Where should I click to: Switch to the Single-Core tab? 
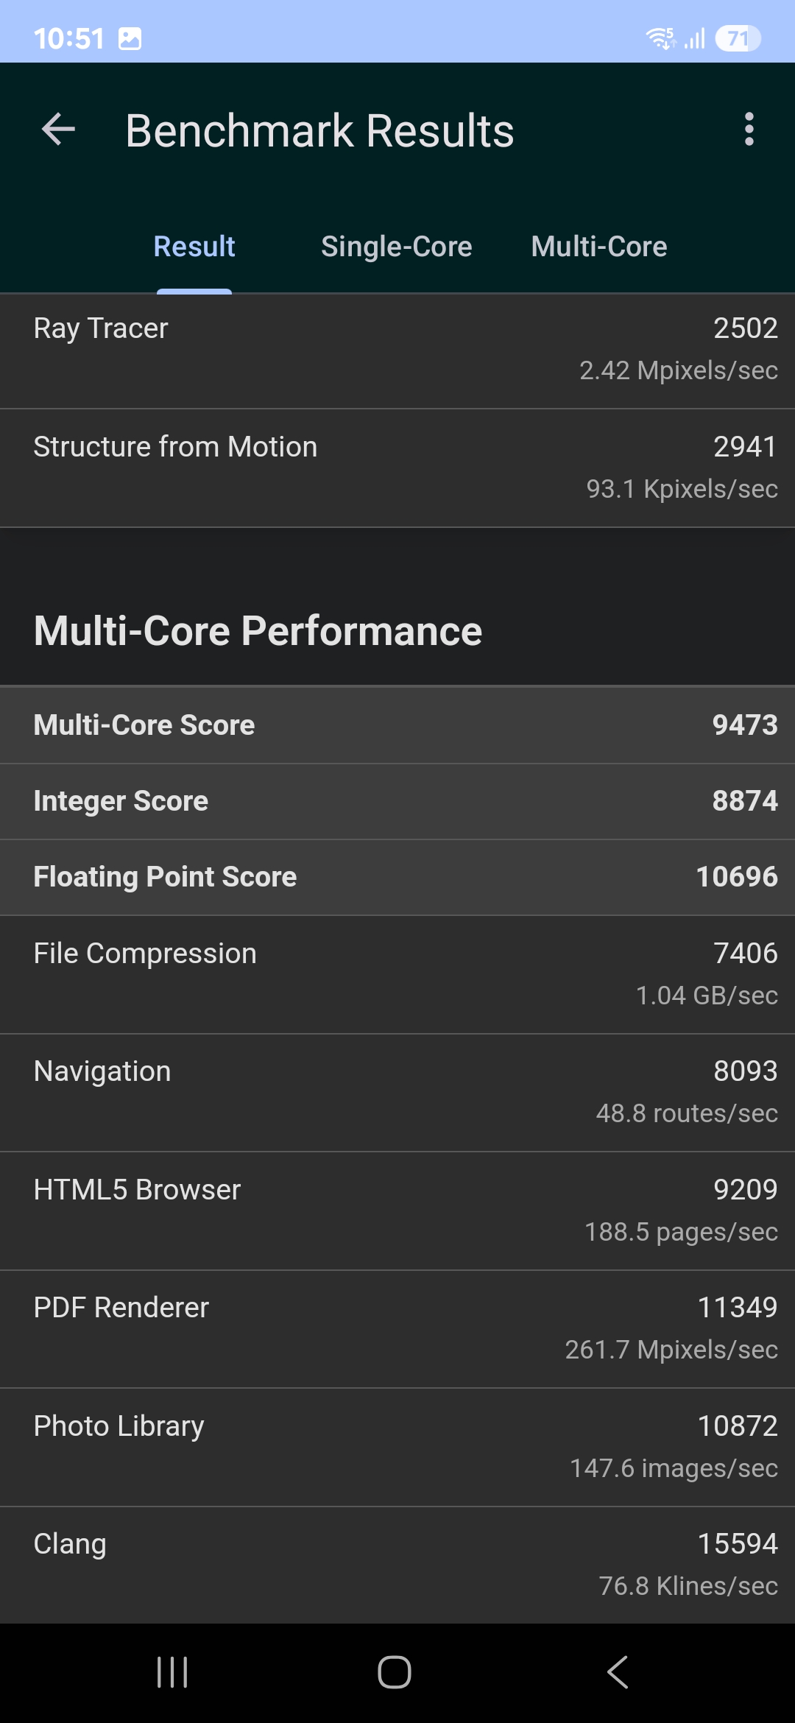(x=396, y=247)
